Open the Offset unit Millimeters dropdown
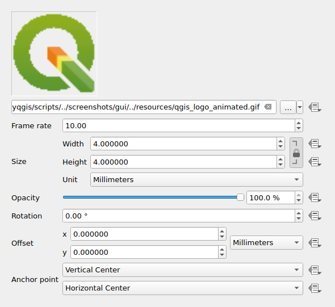335x307 pixels. [x=266, y=242]
